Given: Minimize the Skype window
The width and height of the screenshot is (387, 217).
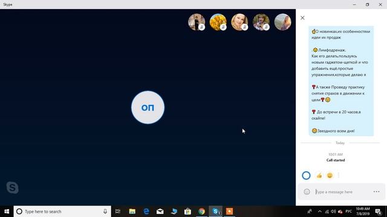Looking at the screenshot, I should click(x=354, y=4).
